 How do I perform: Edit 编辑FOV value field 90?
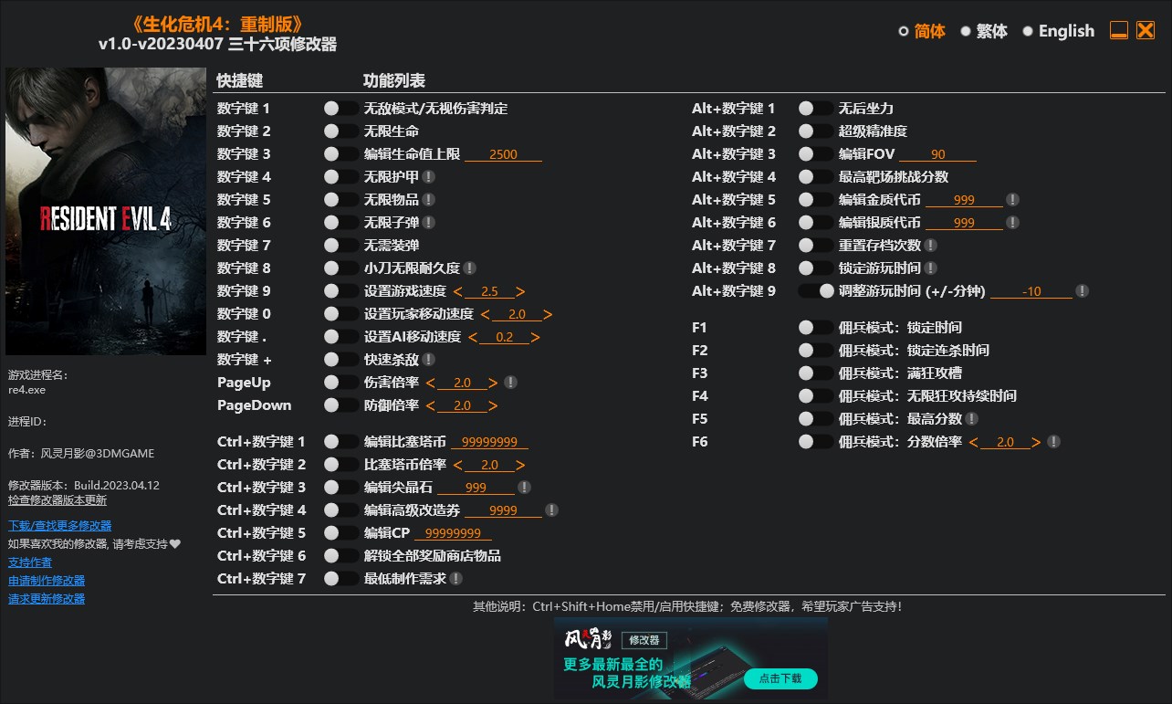coord(937,154)
